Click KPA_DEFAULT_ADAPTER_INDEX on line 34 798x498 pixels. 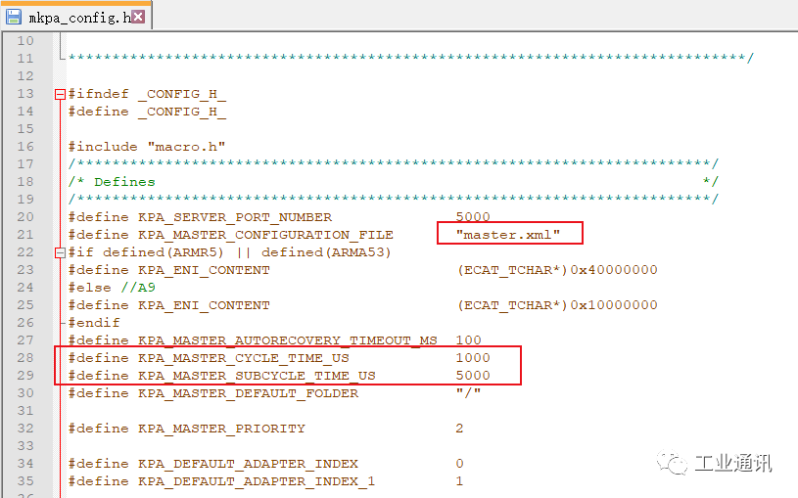[248, 464]
